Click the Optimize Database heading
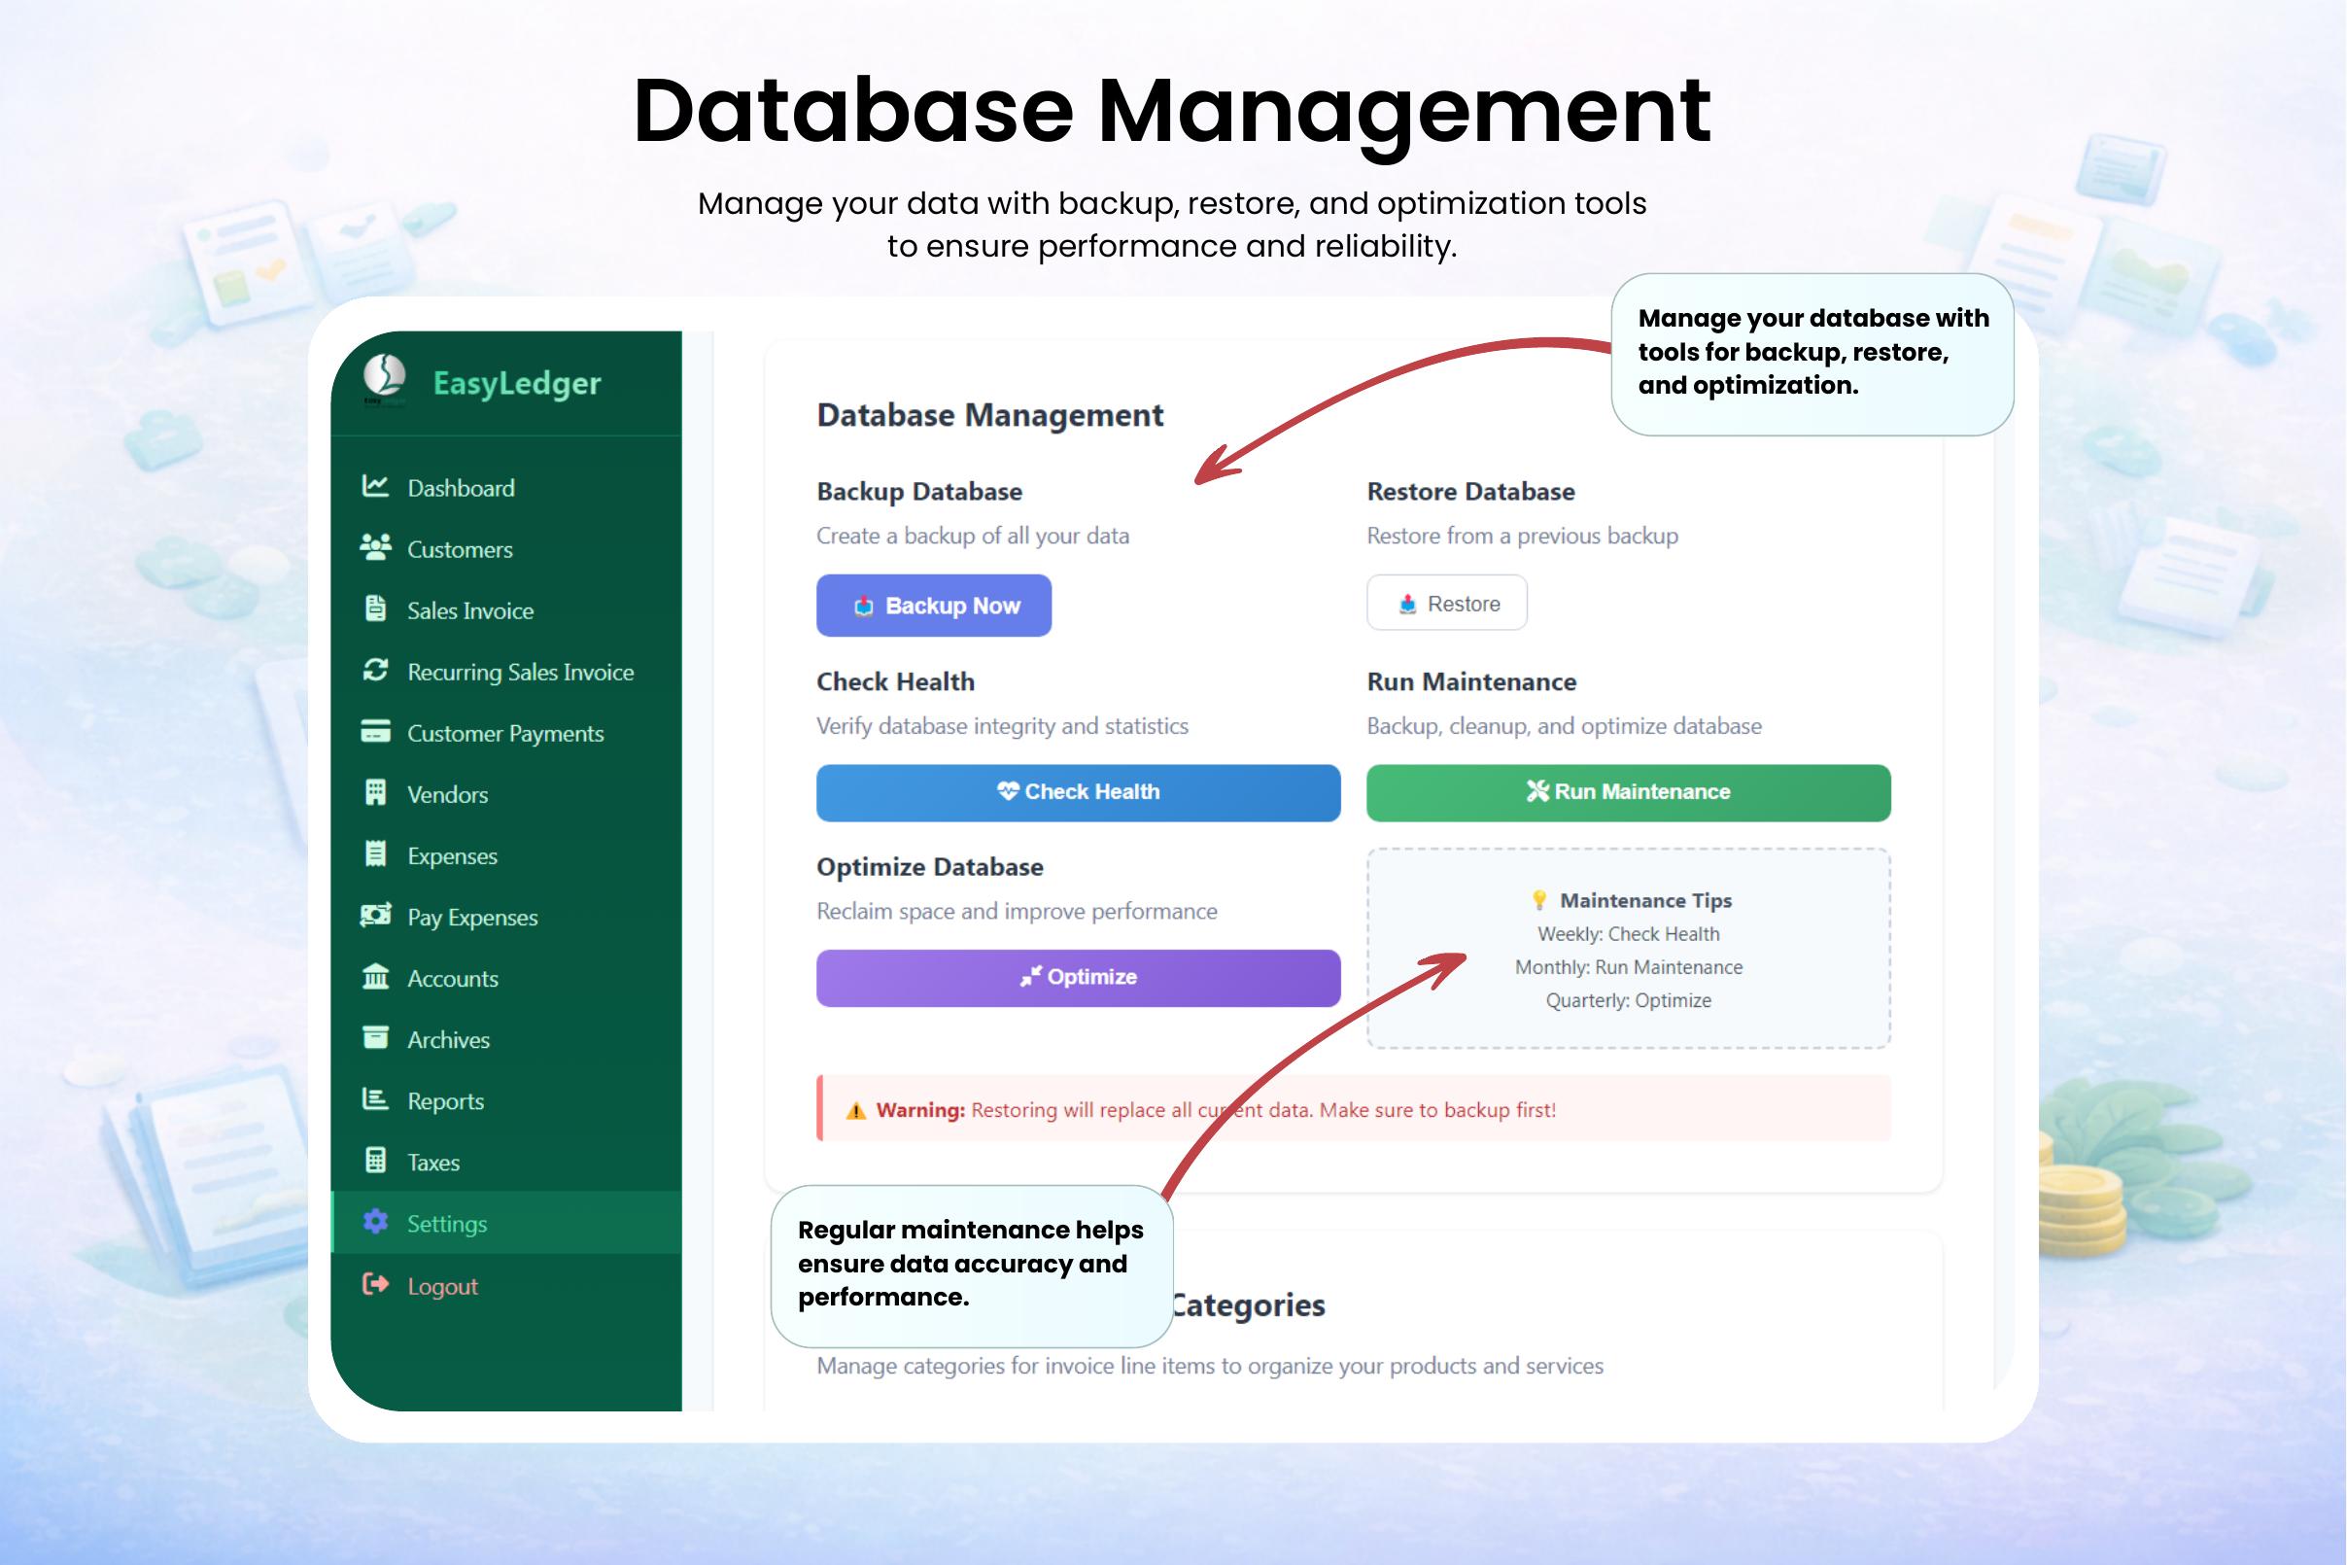The width and height of the screenshot is (2347, 1565). point(930,866)
